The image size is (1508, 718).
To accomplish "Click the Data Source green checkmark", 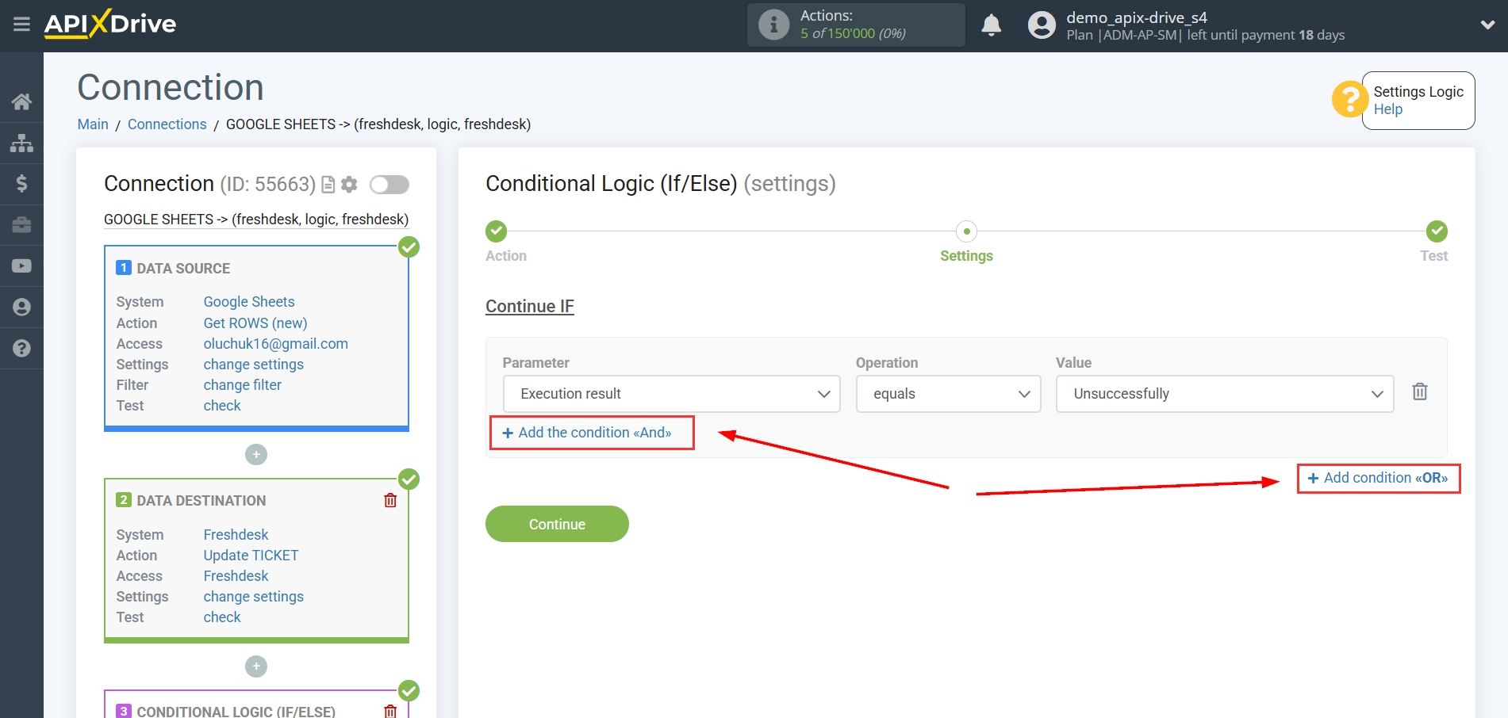I will click(x=409, y=247).
